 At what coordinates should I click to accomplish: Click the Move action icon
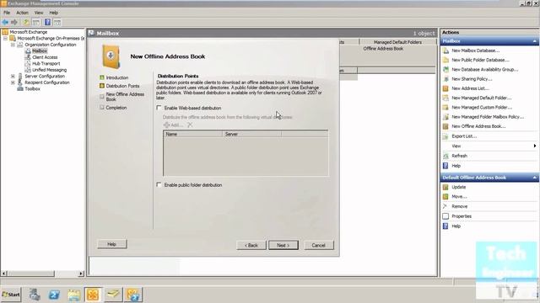pos(445,196)
